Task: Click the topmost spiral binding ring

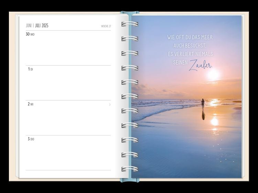Action: click(130, 24)
